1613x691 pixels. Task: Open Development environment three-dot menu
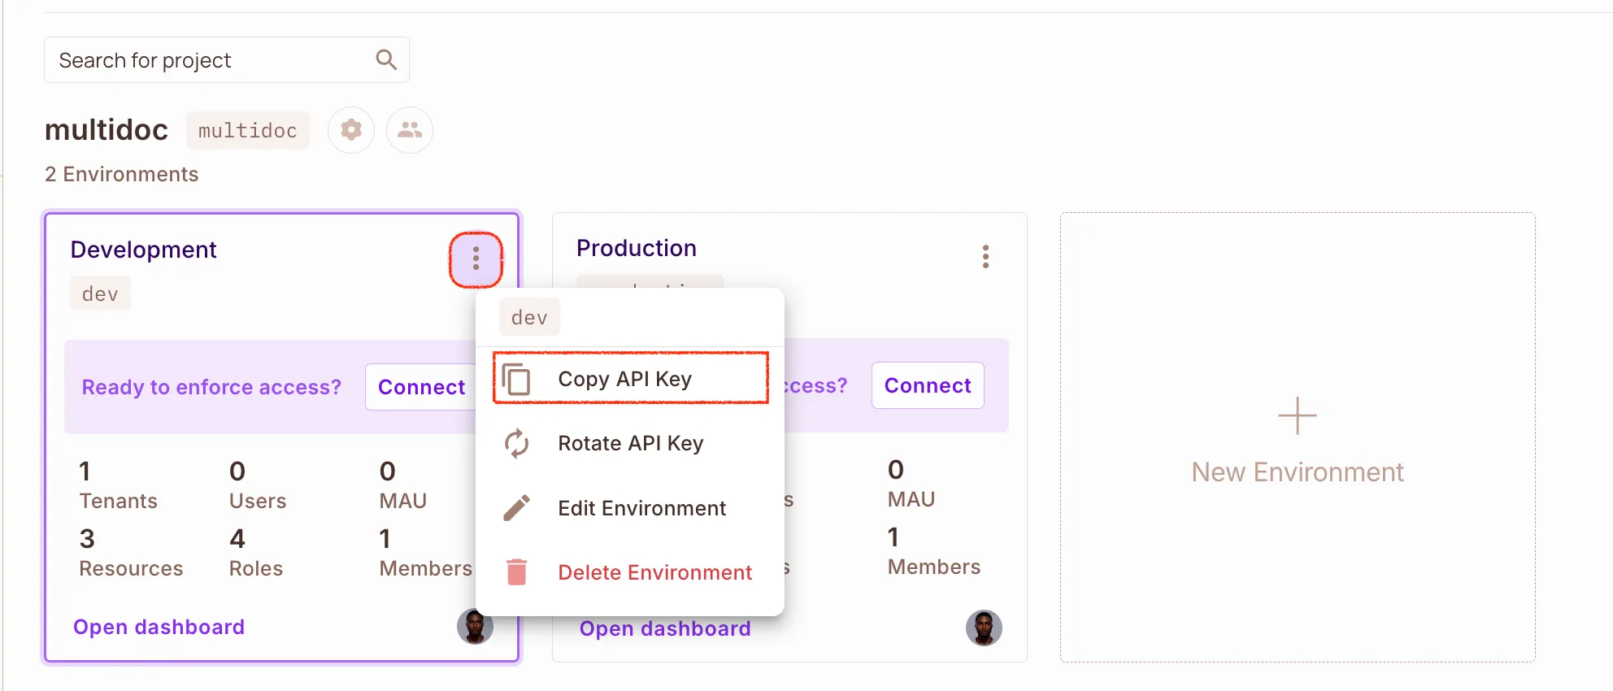click(476, 259)
